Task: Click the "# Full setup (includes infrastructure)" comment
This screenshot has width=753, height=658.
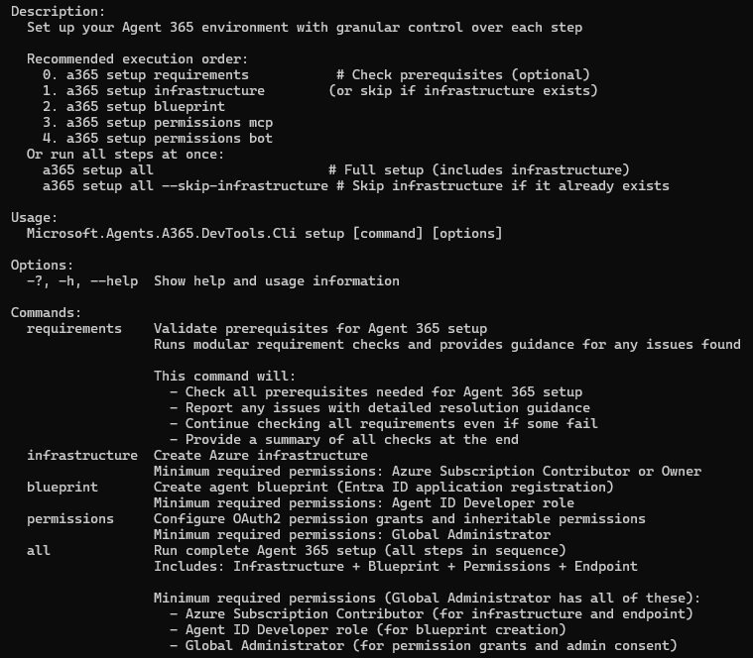Action: pyautogui.click(x=478, y=169)
